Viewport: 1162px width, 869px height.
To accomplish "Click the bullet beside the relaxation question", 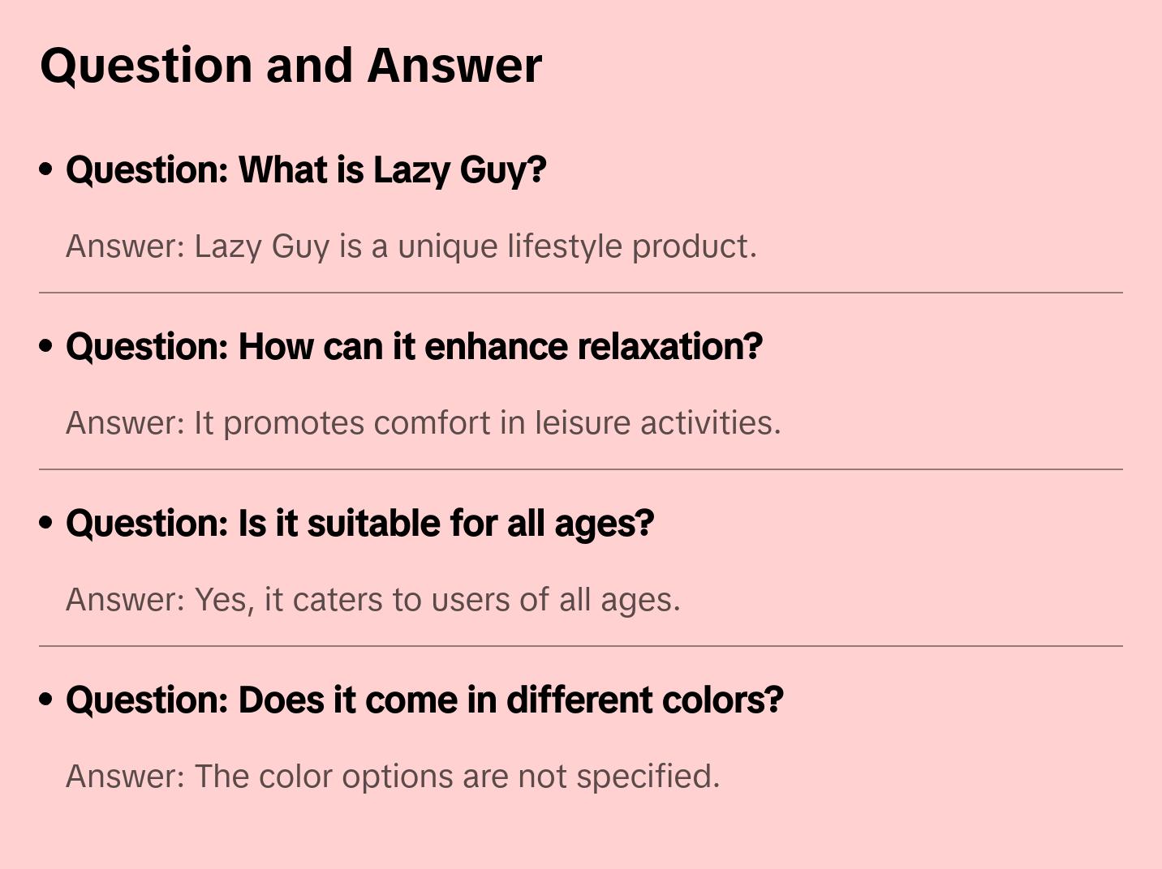I will (46, 346).
